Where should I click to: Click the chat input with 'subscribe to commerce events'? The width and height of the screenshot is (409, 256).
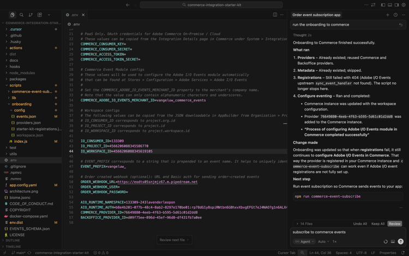[x=348, y=232]
